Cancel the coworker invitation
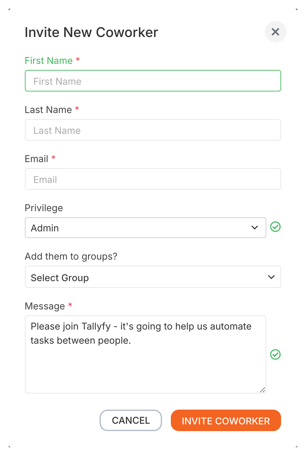The image size is (306, 456). click(x=130, y=420)
